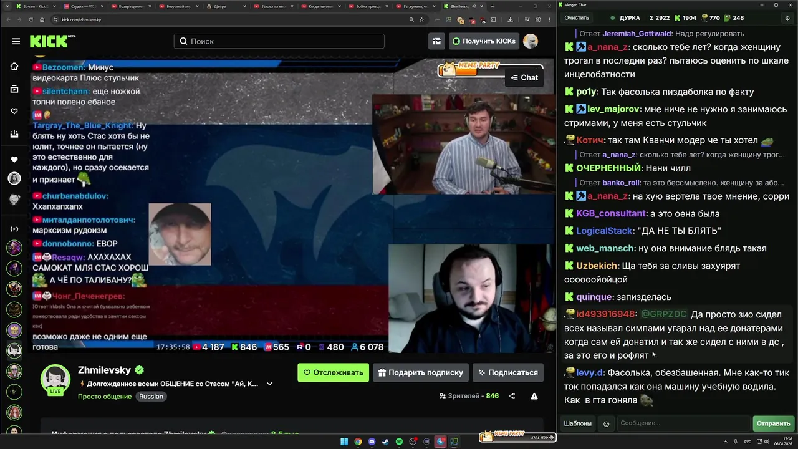
Task: Clear chat with Очистить button
Action: click(x=577, y=18)
